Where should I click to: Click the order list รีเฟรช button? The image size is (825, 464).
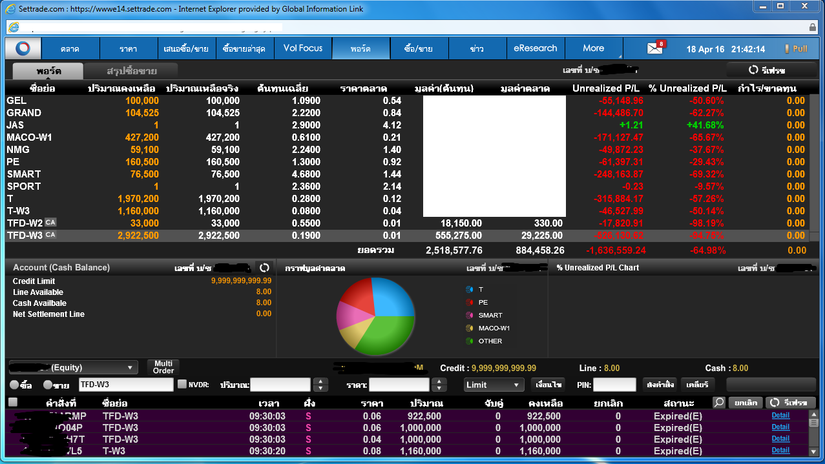click(x=791, y=402)
